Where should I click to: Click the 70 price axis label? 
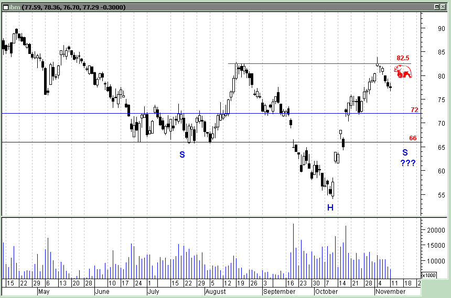coord(441,124)
